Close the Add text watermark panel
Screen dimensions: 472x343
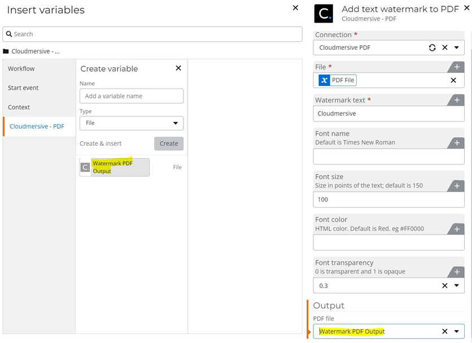[466, 8]
